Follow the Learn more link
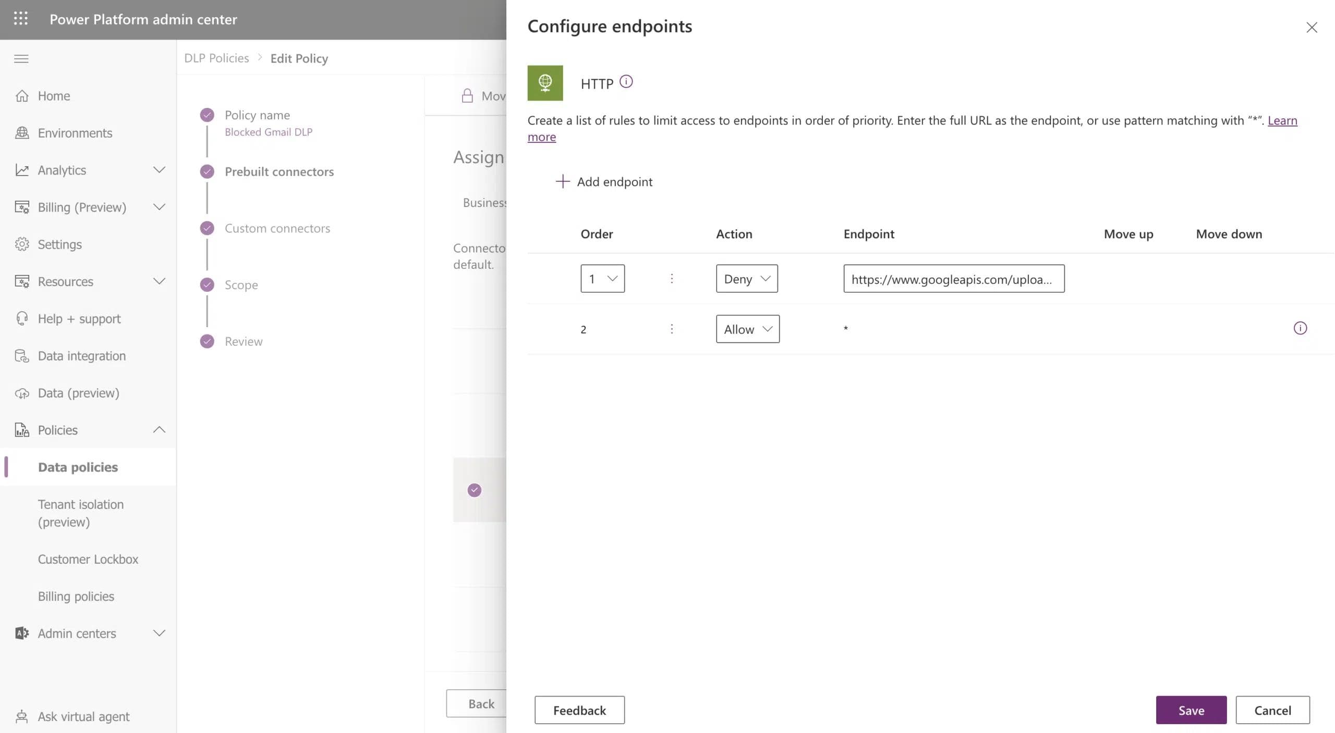This screenshot has width=1335, height=733. (x=1282, y=121)
